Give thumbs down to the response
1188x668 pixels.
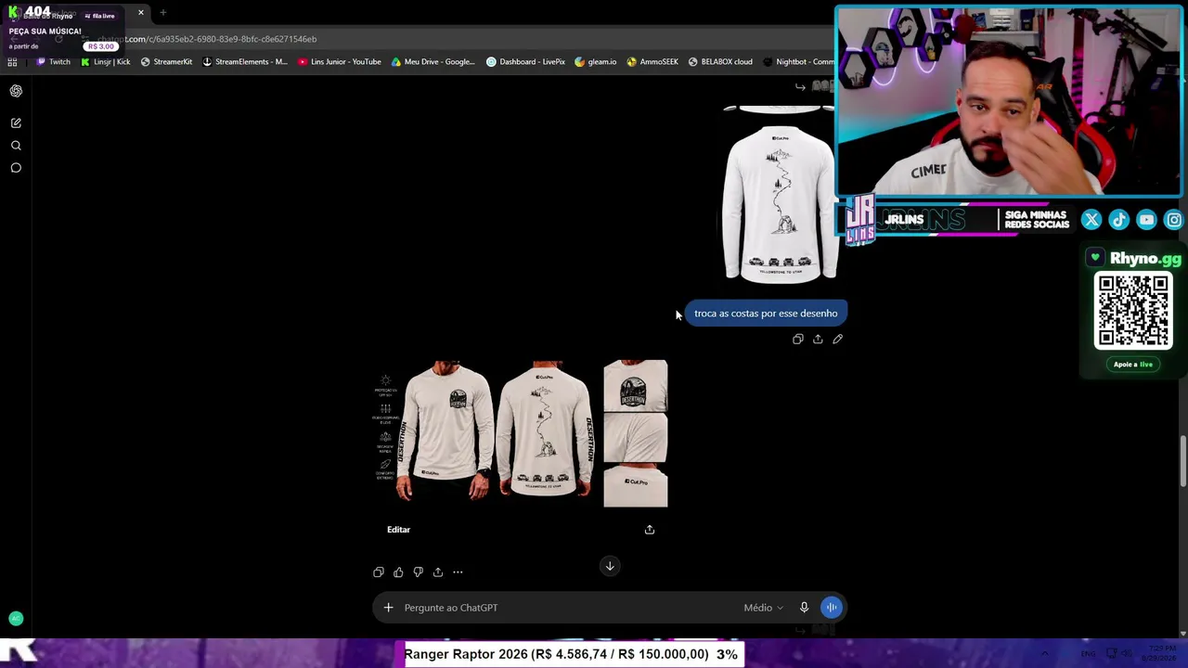[418, 572]
